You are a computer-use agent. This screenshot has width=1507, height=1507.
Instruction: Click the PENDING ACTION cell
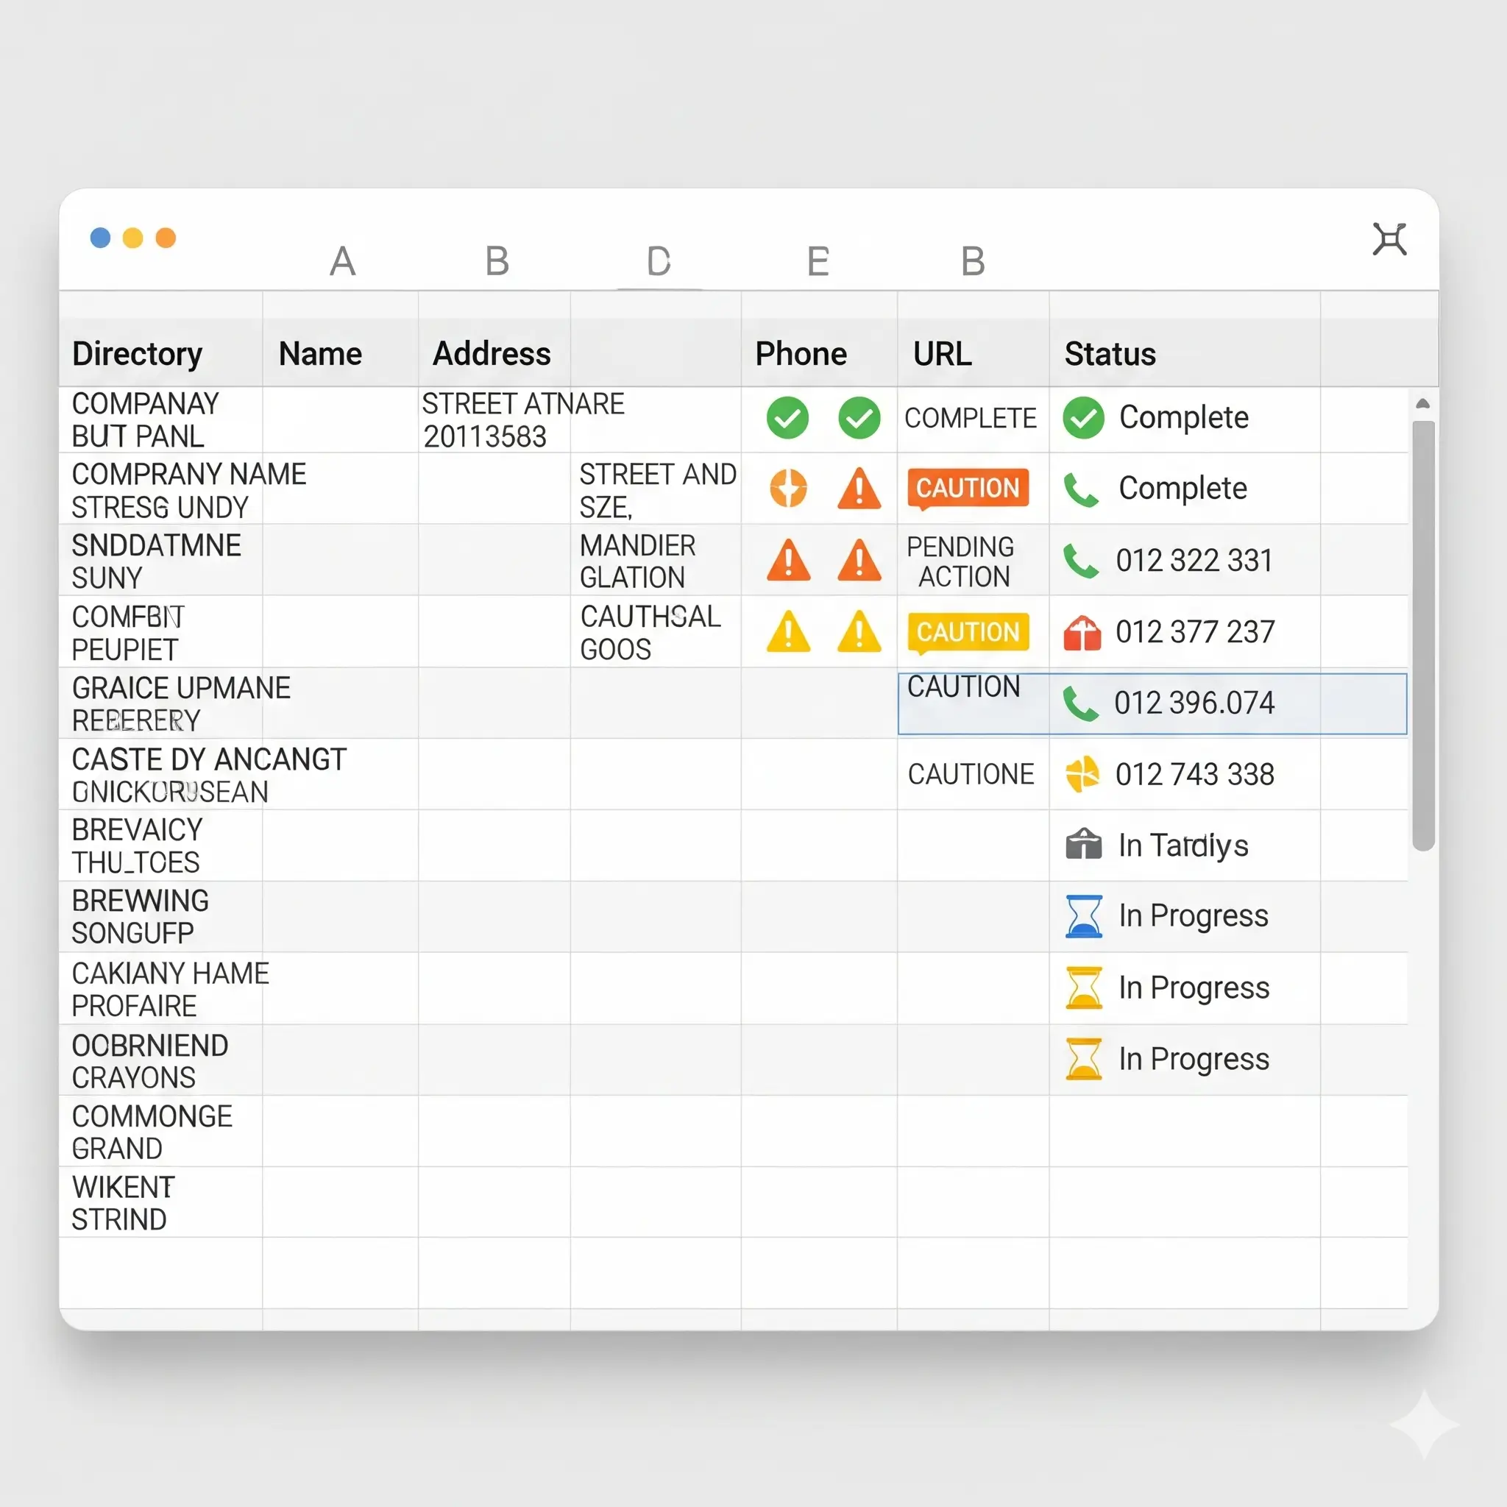pyautogui.click(x=973, y=561)
